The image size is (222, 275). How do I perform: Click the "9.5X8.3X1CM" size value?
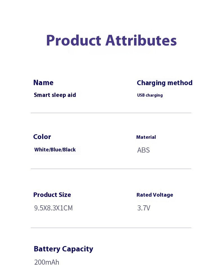(x=53, y=208)
